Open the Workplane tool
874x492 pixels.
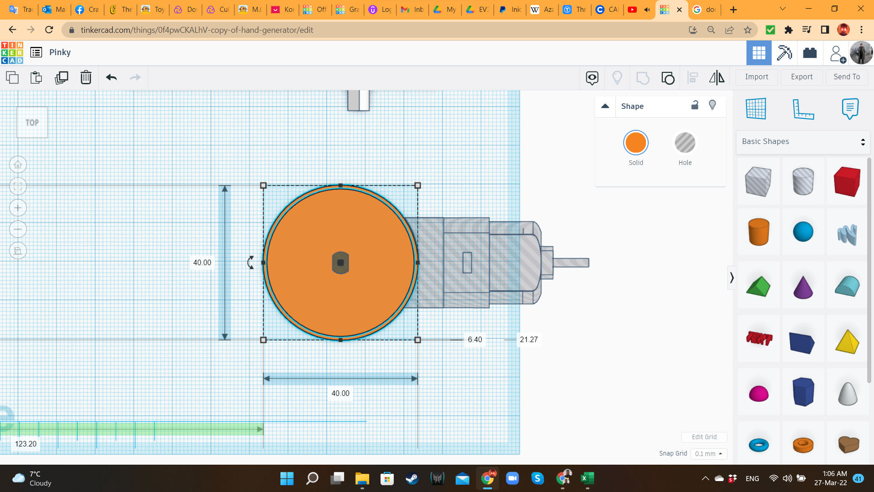[756, 108]
